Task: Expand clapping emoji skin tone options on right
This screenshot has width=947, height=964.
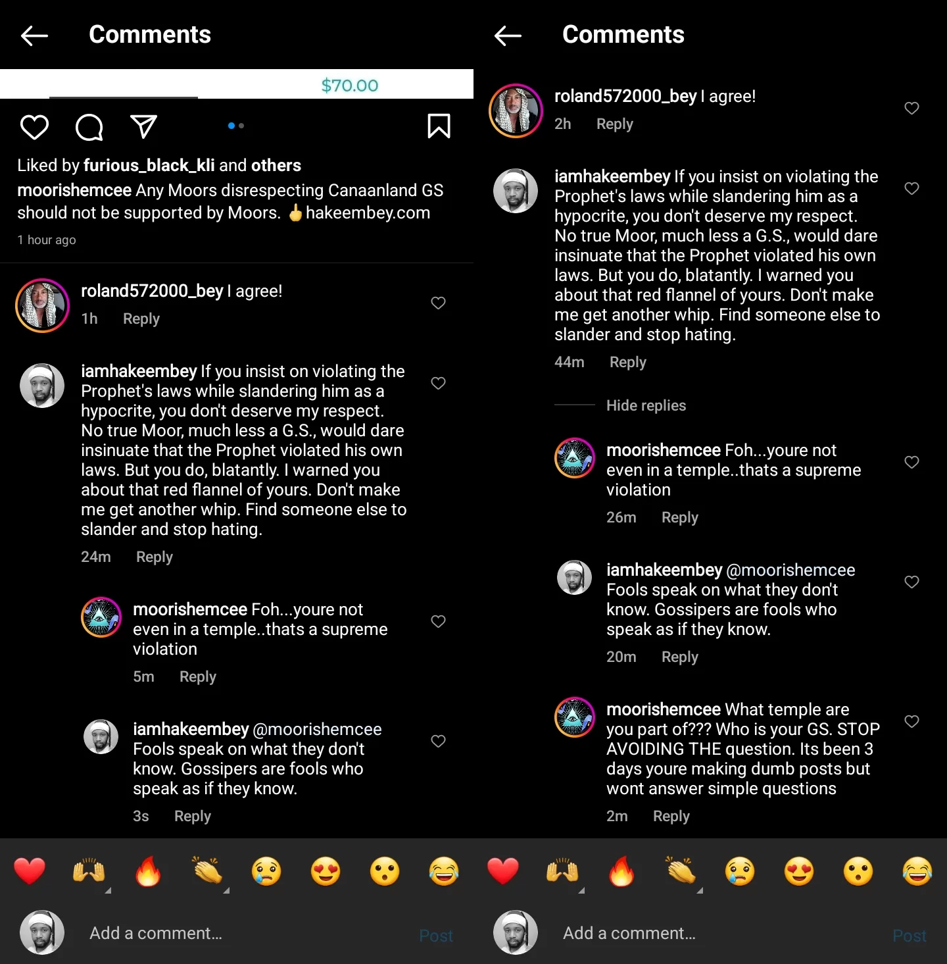Action: coord(700,890)
